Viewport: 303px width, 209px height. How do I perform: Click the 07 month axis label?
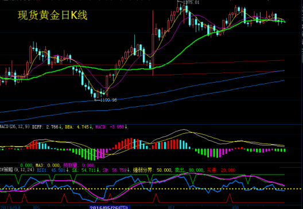coord(171,207)
